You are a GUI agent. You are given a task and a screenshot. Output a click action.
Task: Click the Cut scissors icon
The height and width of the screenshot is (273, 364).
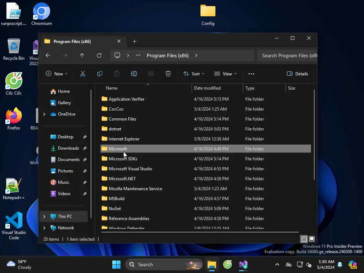click(x=82, y=74)
